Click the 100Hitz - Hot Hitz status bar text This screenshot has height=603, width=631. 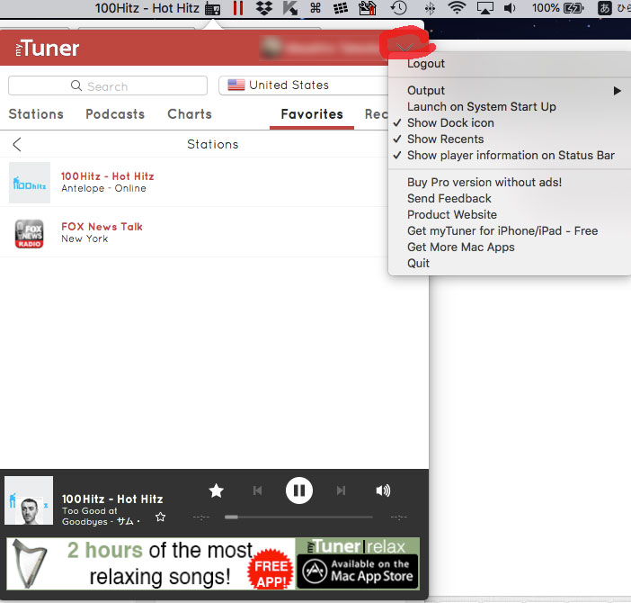click(x=147, y=8)
